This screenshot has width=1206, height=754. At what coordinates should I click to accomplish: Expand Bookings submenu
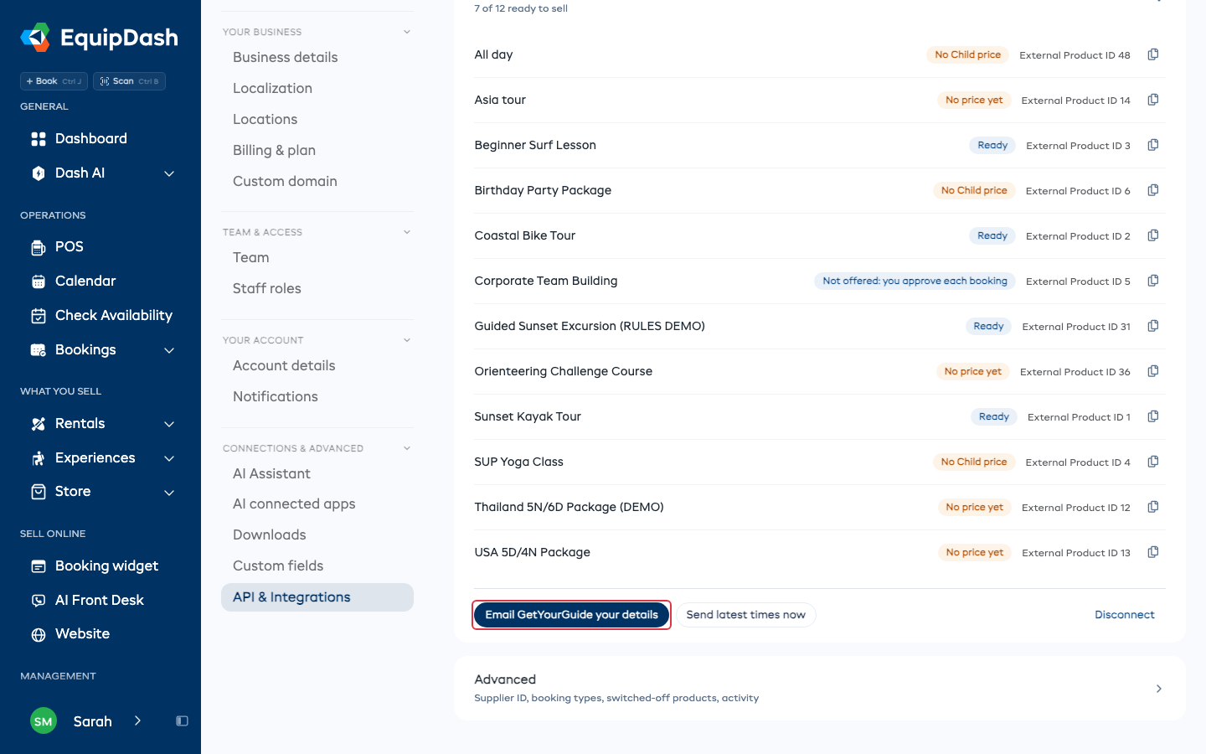[x=169, y=350]
